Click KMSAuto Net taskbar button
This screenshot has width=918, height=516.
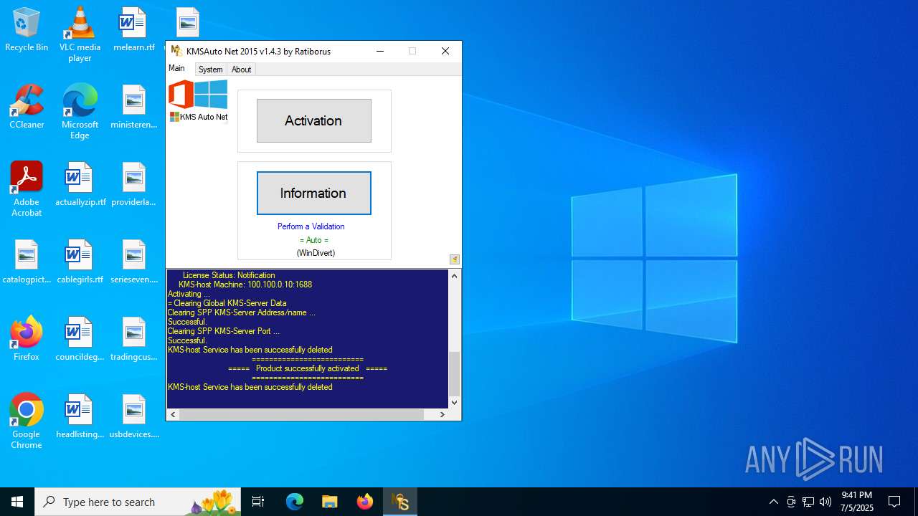click(400, 502)
